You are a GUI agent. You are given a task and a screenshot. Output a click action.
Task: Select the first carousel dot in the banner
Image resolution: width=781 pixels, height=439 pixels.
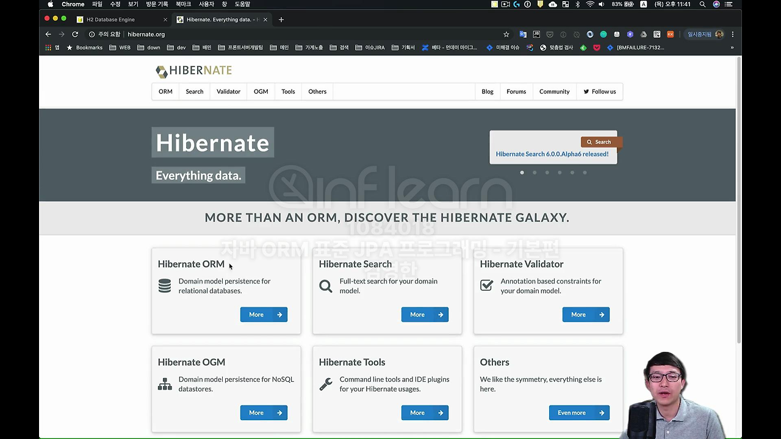(522, 173)
